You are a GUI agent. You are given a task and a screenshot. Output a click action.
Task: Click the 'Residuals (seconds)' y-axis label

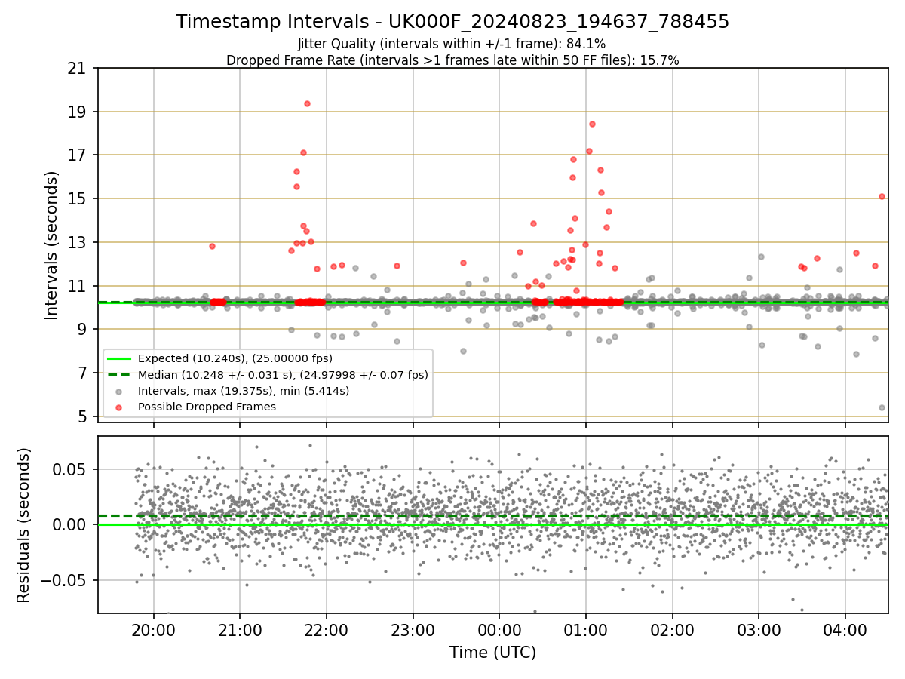click(x=24, y=525)
